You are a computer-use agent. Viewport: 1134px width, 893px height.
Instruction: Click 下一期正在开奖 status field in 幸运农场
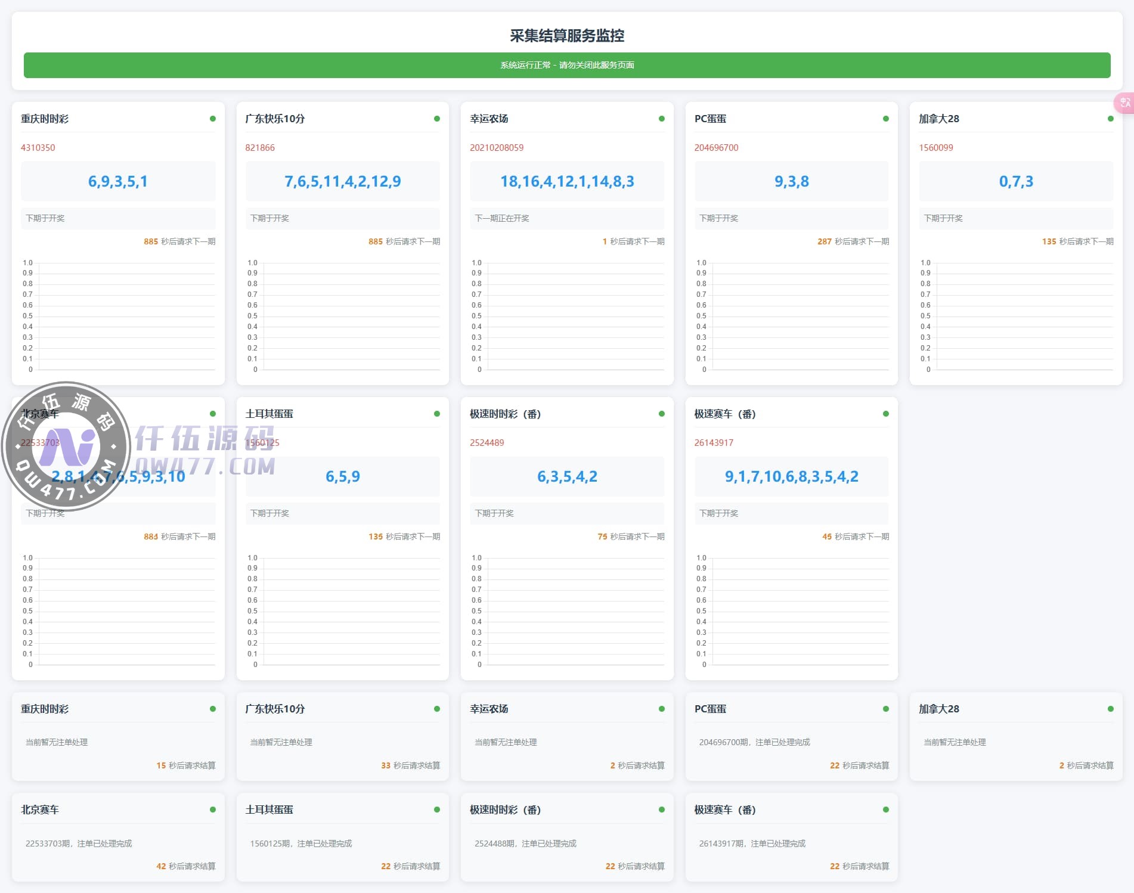[x=502, y=218]
